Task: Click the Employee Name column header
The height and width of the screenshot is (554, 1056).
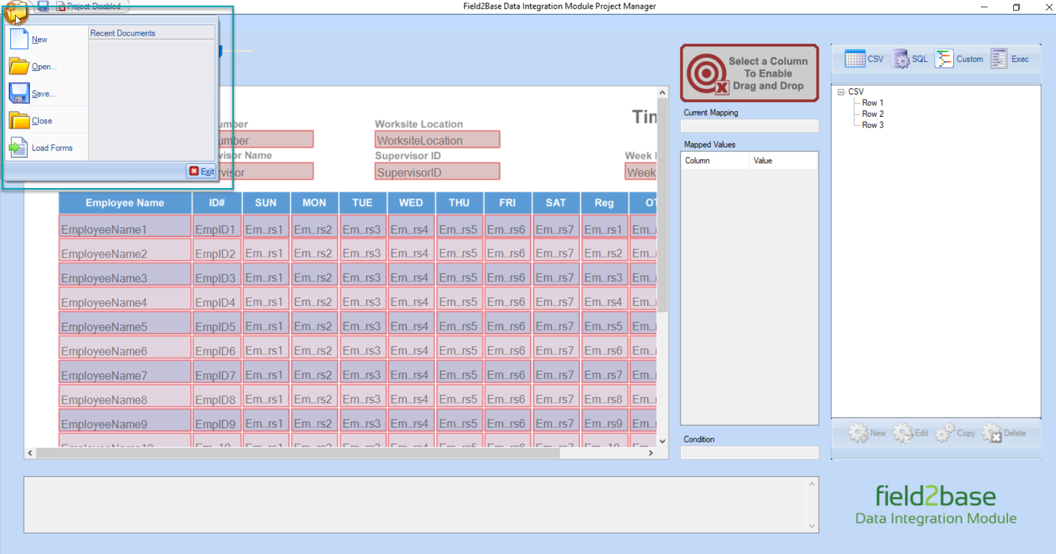Action: coord(125,203)
